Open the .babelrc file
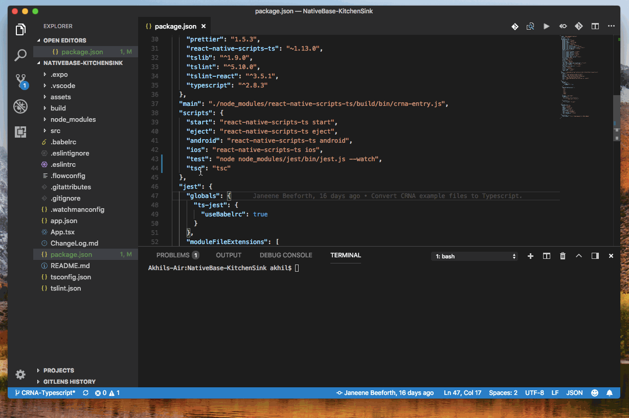This screenshot has height=418, width=629. pyautogui.click(x=85, y=142)
